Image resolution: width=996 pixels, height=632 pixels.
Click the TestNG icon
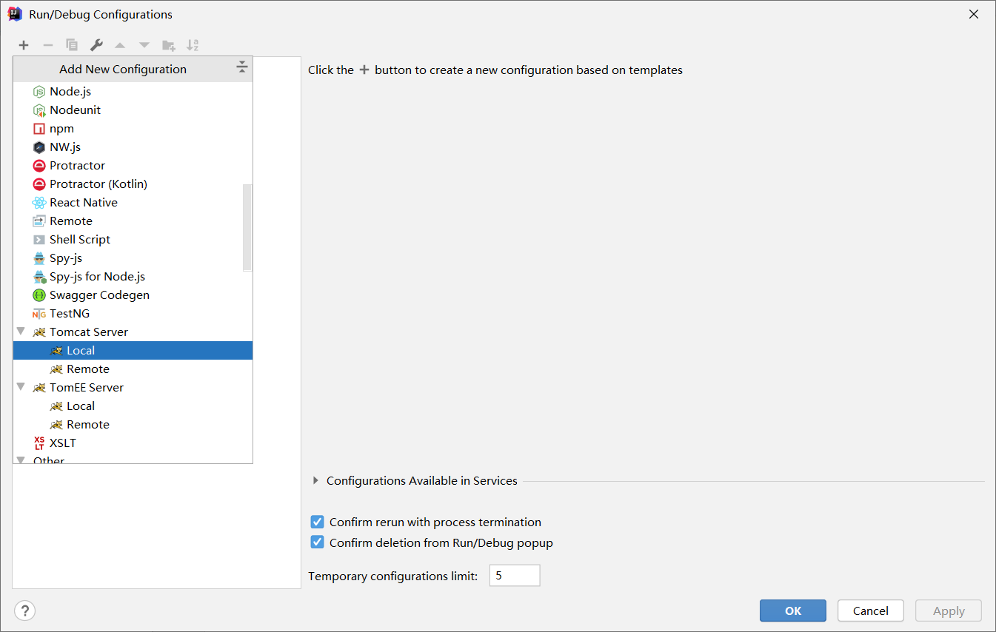coord(39,314)
